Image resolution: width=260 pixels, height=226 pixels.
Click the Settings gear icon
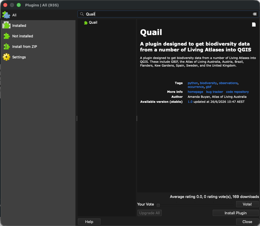click(6, 57)
